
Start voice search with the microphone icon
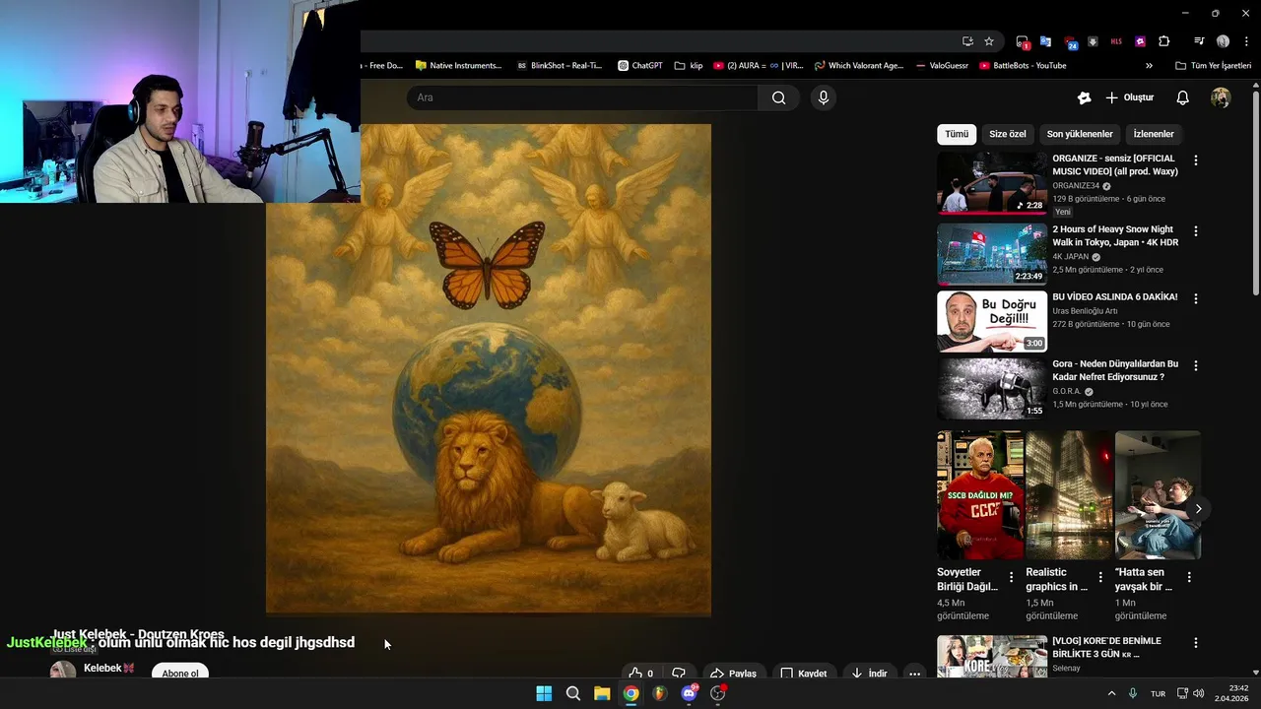(x=824, y=97)
